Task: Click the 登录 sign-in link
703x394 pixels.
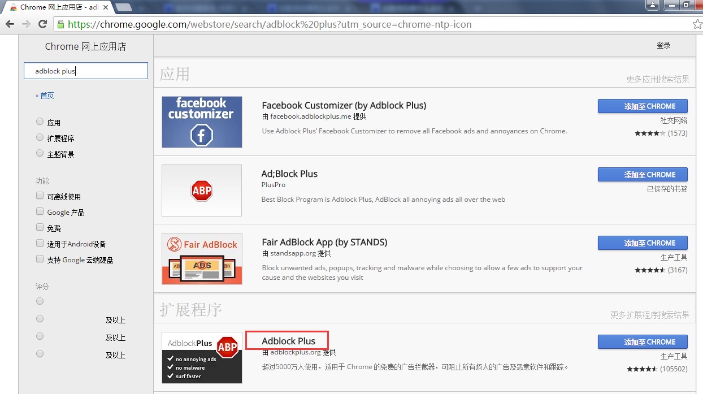Action: point(663,45)
